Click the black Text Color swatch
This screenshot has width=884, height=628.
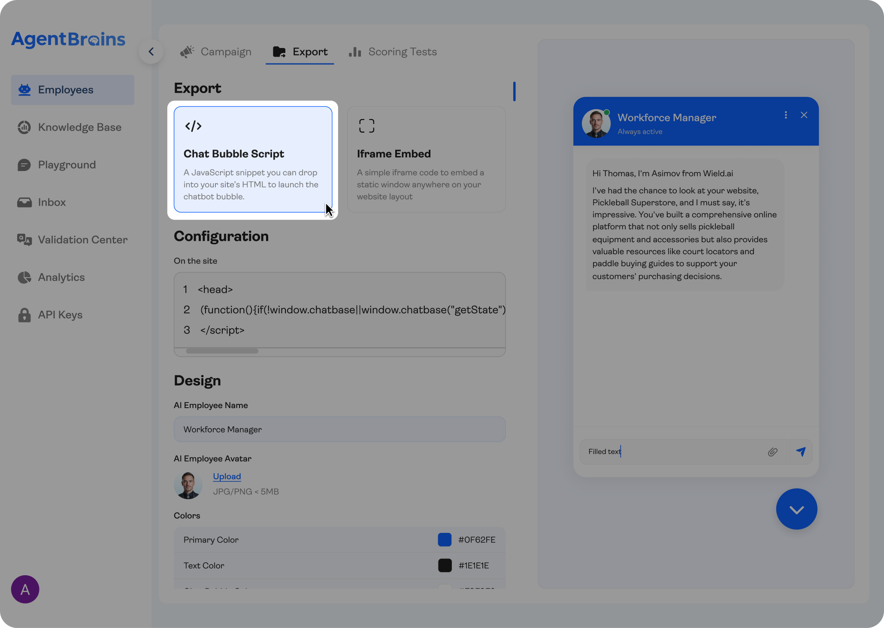click(x=445, y=565)
